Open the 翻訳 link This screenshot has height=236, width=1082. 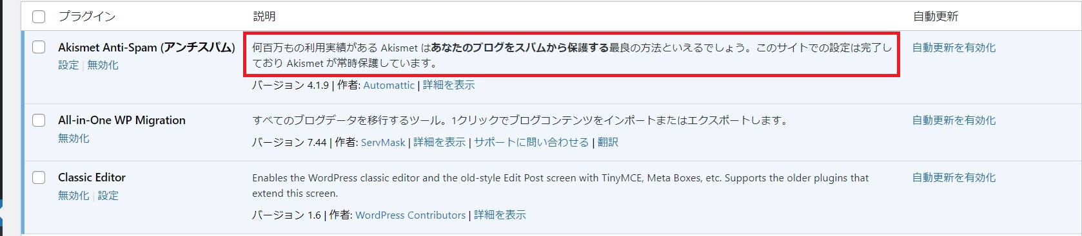click(608, 142)
